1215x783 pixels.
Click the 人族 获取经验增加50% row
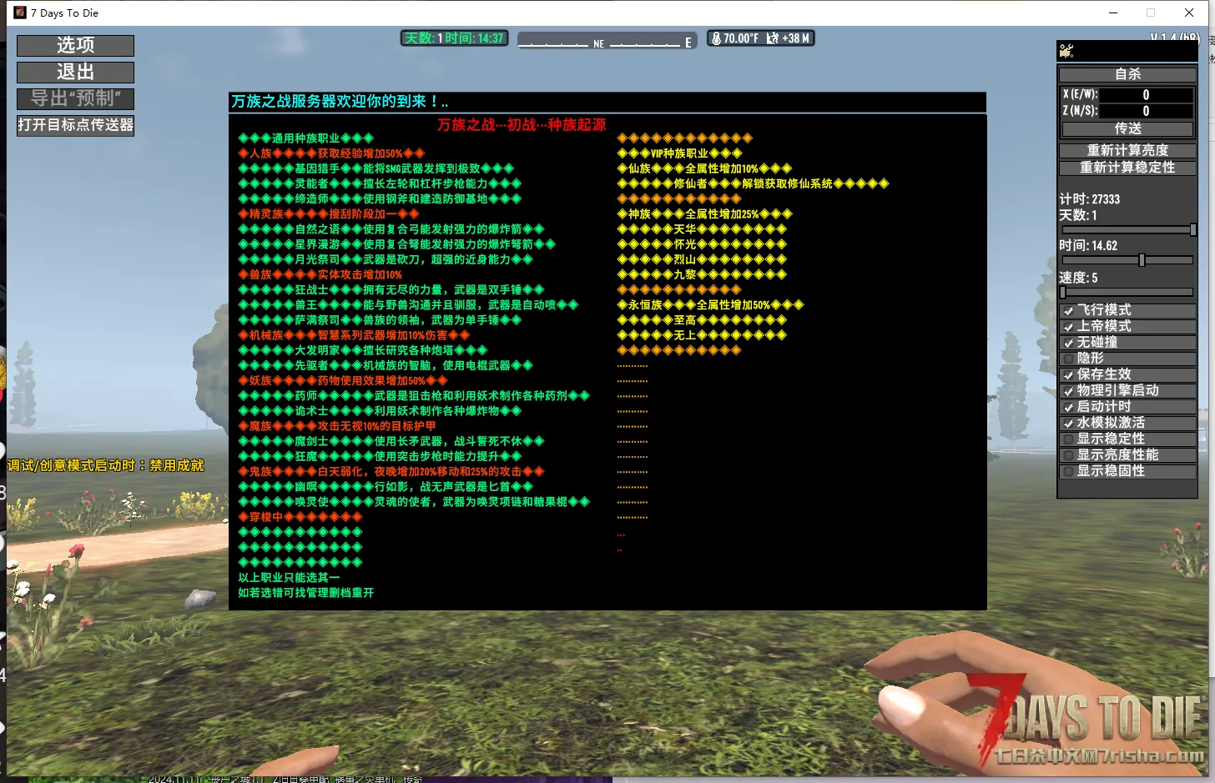click(x=331, y=153)
